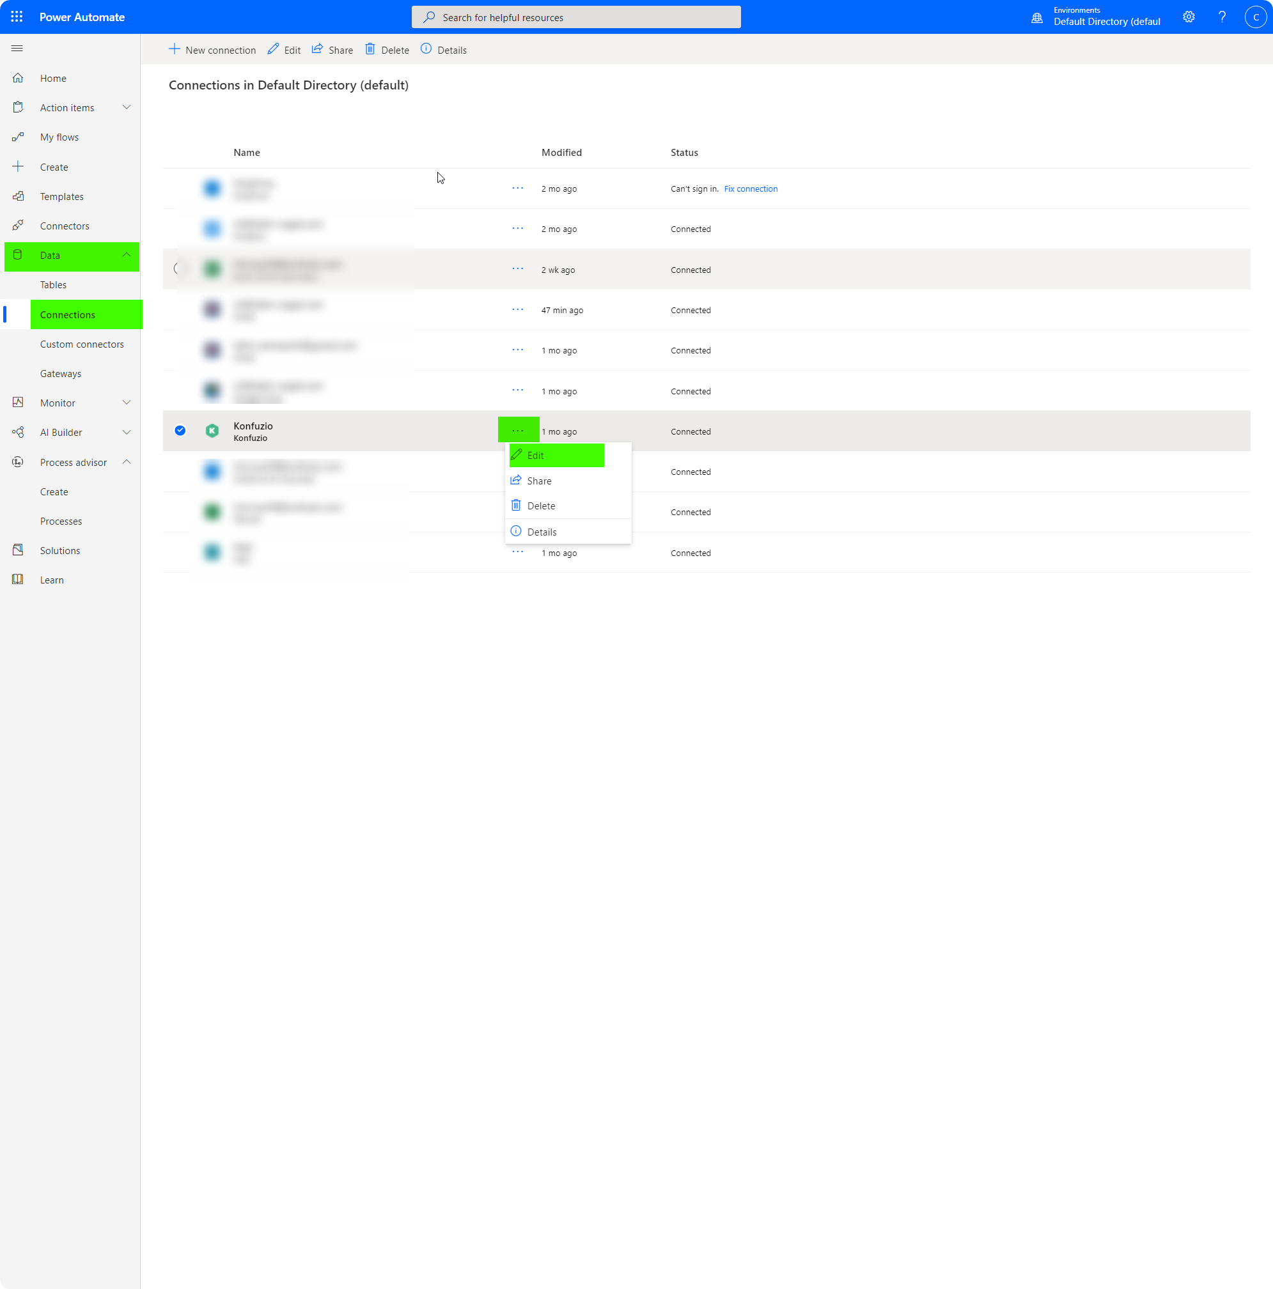Open Processes under Process advisor

pyautogui.click(x=61, y=521)
